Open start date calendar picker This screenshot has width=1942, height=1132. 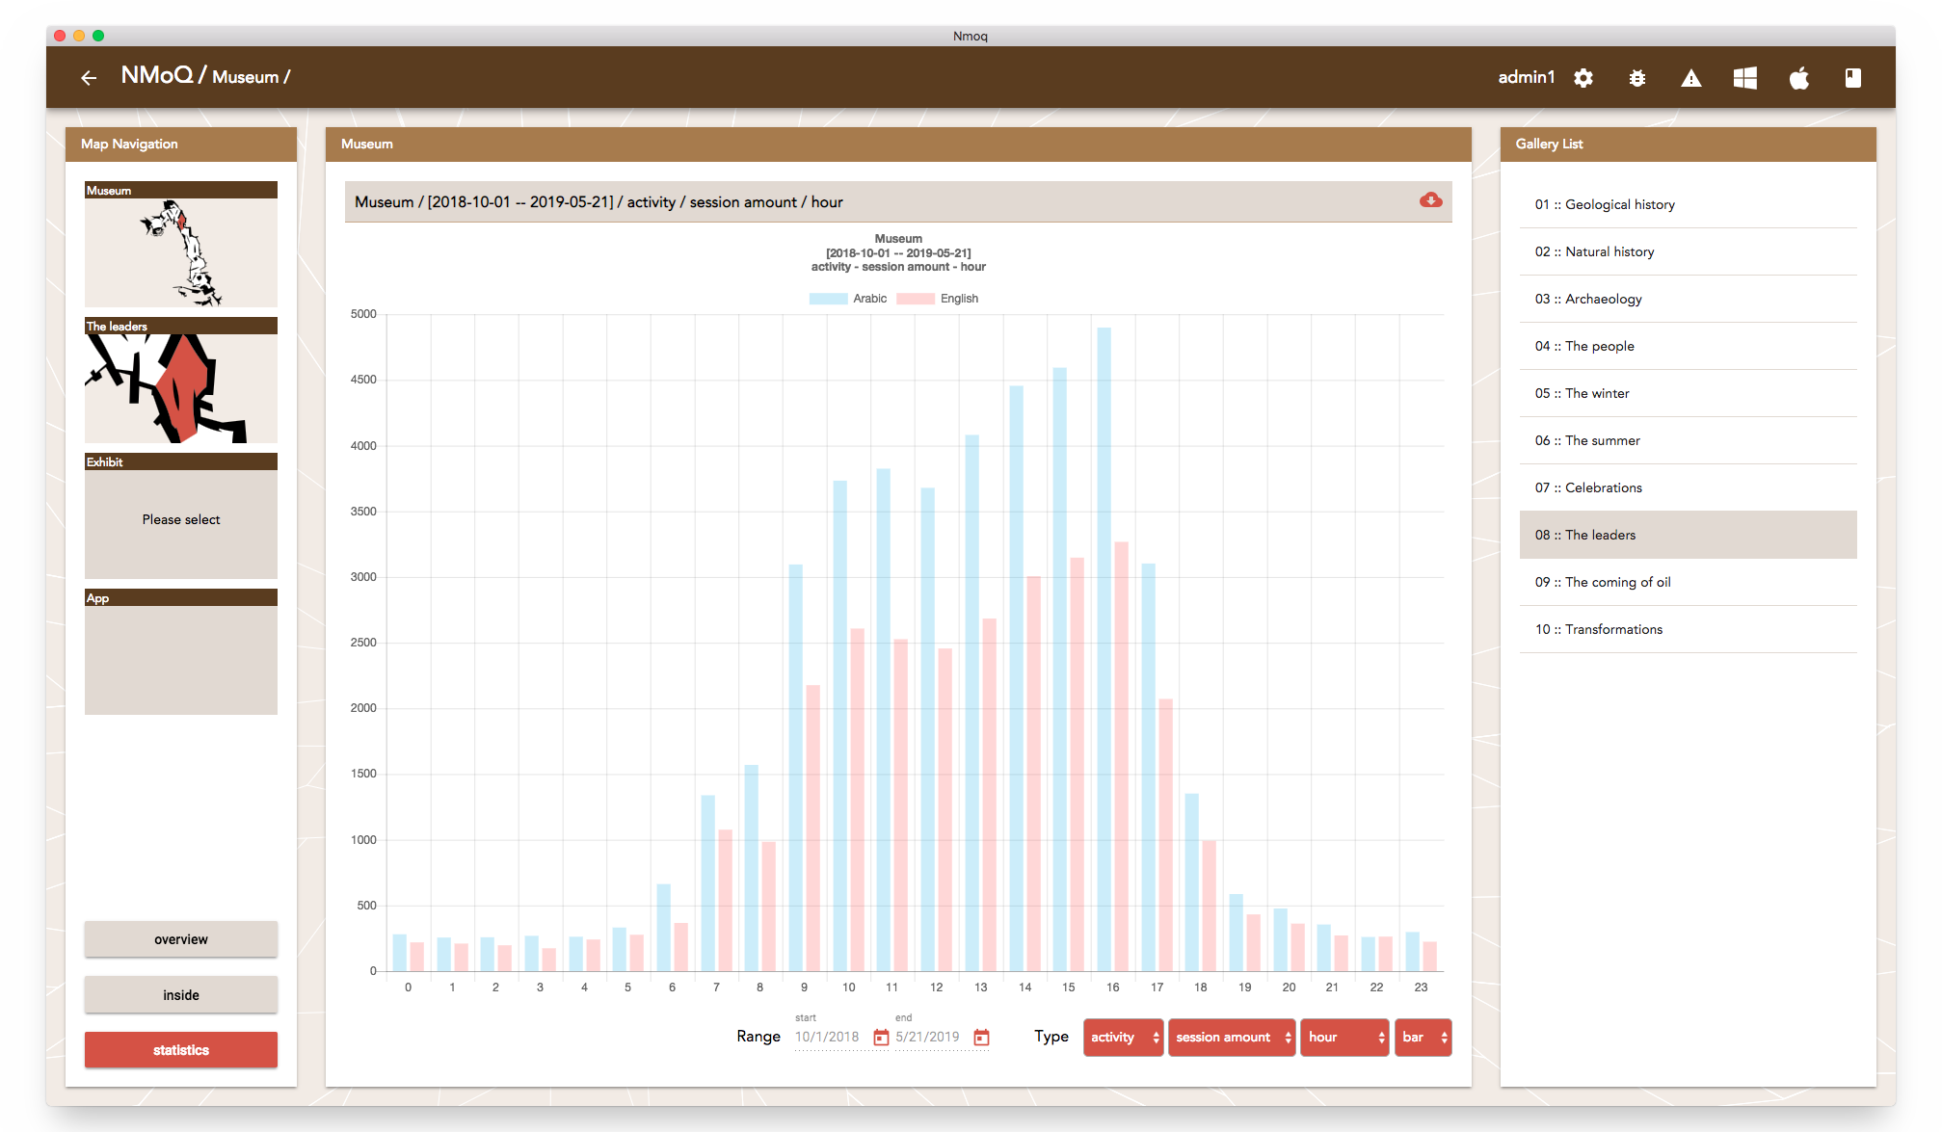tap(881, 1038)
